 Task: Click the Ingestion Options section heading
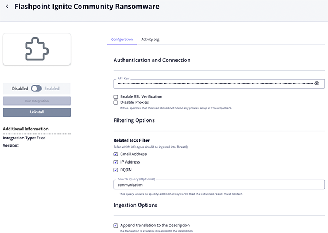click(x=135, y=205)
